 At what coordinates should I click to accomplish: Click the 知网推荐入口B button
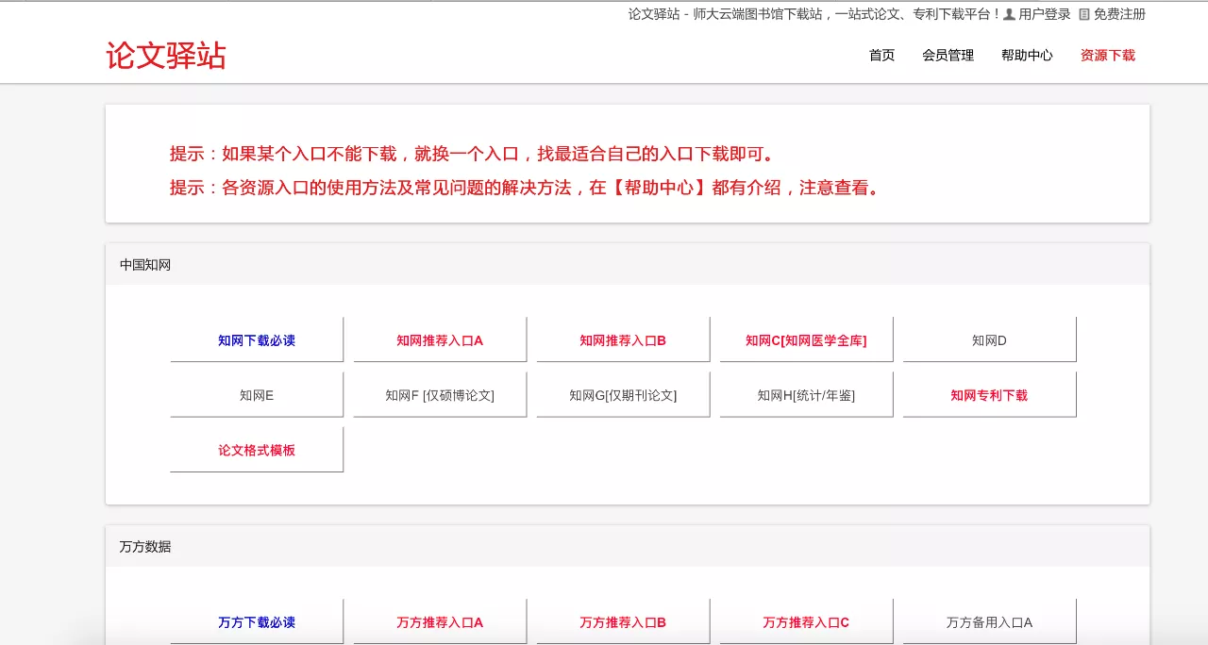tap(623, 339)
